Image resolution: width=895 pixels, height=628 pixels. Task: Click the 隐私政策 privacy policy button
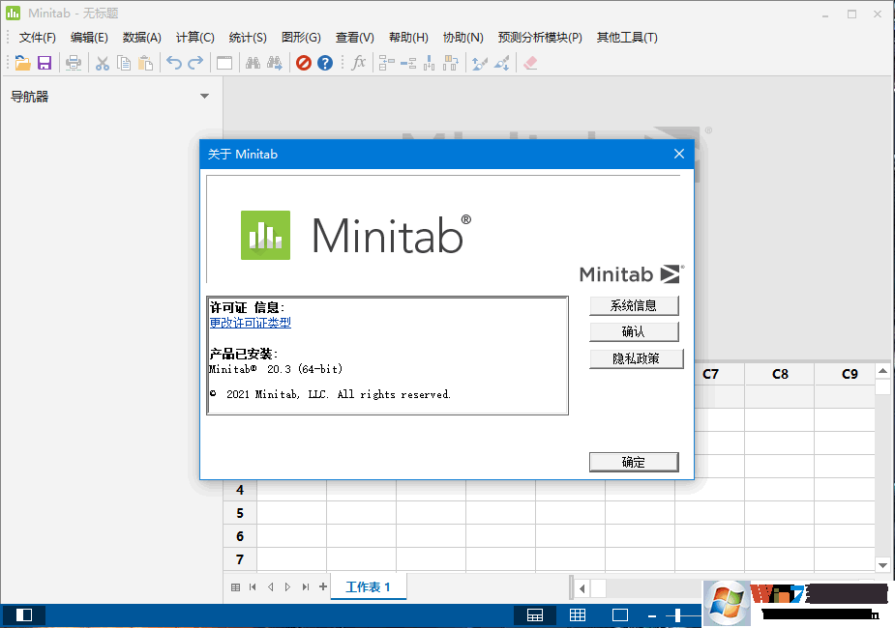[x=636, y=358]
